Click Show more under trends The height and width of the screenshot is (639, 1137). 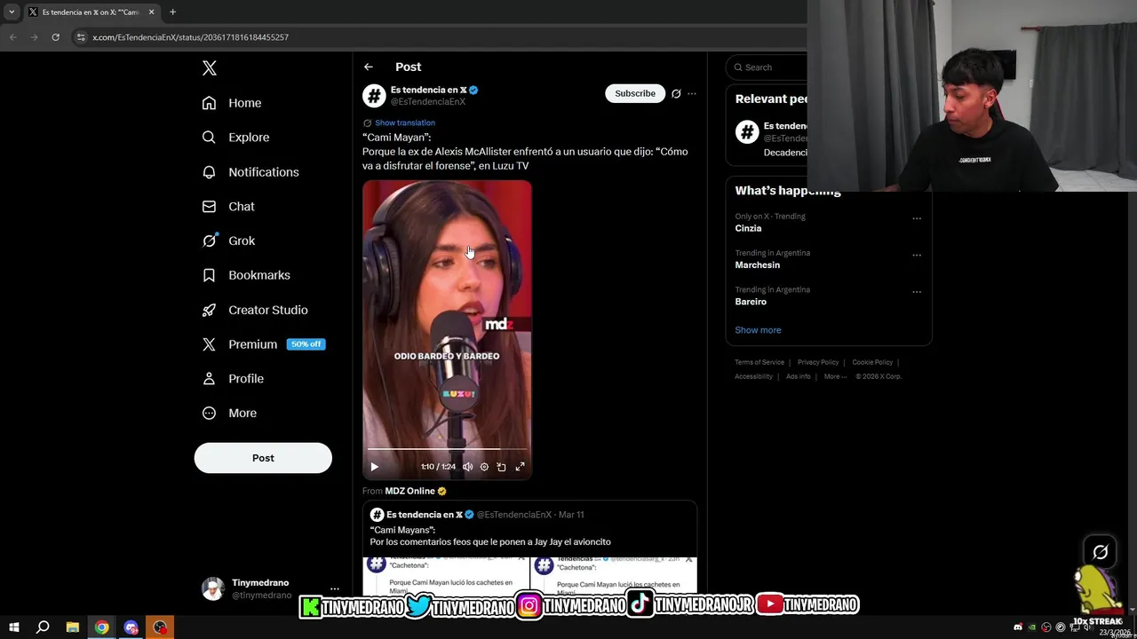[x=758, y=330]
